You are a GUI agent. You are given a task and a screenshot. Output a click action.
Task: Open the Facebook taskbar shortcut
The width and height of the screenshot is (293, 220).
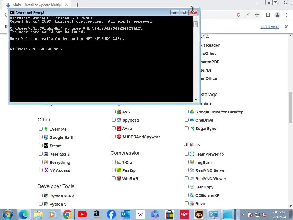click(x=111, y=214)
